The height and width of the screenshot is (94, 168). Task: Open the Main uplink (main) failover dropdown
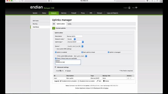point(80,56)
